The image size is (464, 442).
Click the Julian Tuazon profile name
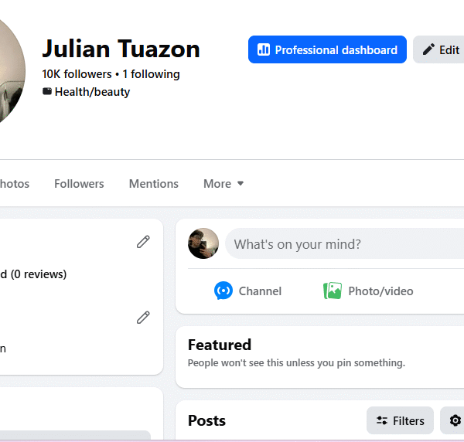121,49
